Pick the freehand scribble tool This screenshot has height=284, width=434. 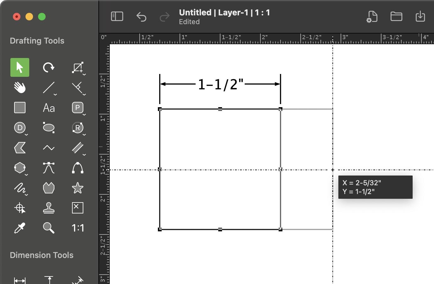[x=20, y=188]
